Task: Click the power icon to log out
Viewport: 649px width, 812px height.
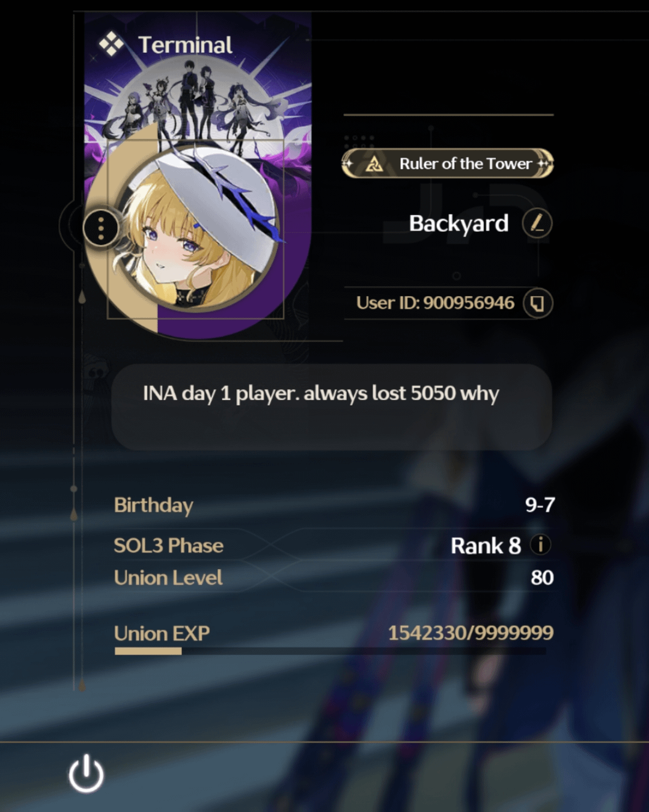Action: point(86,774)
